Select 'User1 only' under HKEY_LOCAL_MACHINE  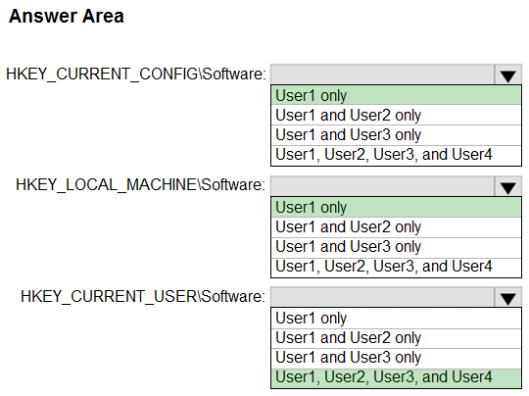coord(396,207)
